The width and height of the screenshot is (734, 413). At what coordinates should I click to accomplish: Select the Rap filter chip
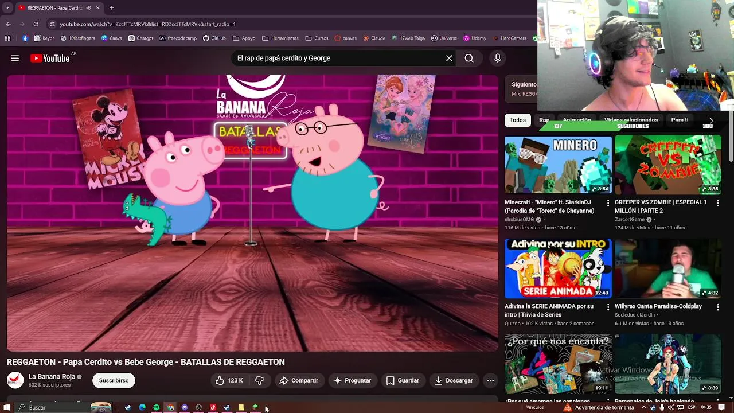pyautogui.click(x=544, y=120)
